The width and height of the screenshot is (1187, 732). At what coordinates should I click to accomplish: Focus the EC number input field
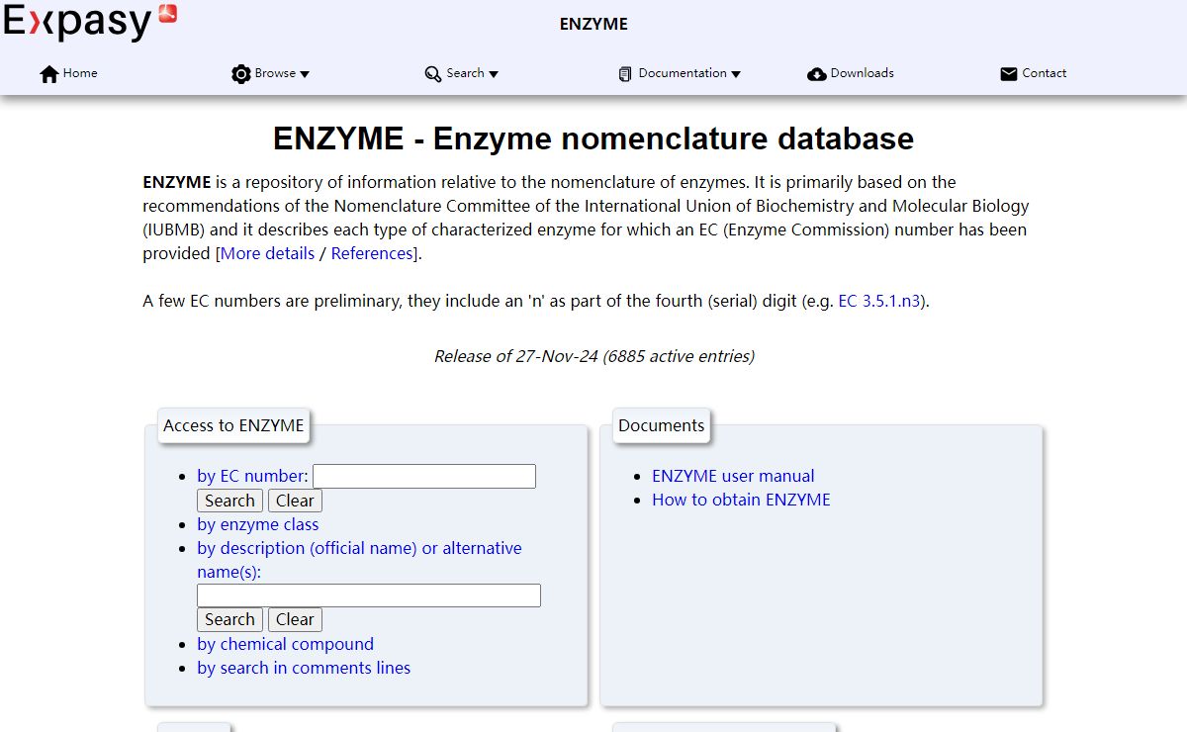(424, 476)
